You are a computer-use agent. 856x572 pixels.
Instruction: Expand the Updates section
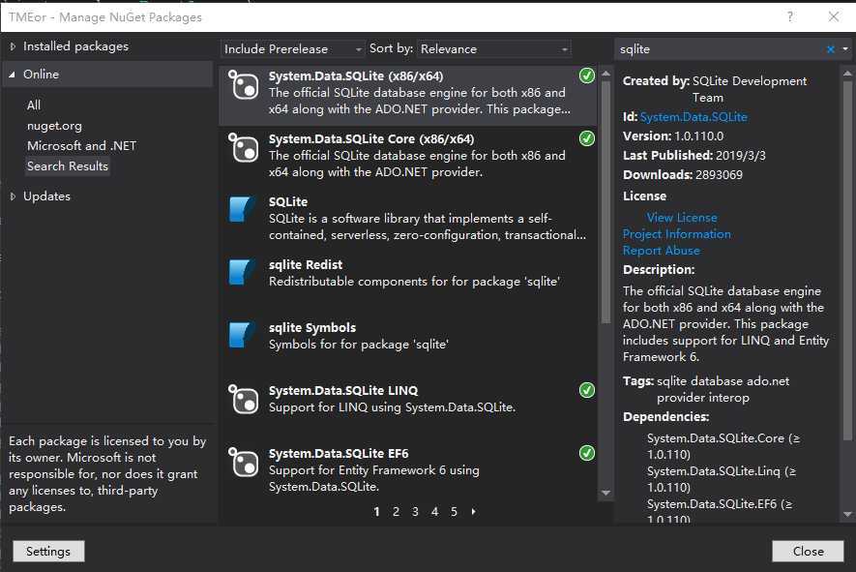point(13,196)
